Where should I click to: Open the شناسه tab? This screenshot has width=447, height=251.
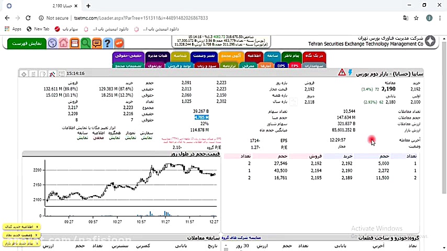180,56
